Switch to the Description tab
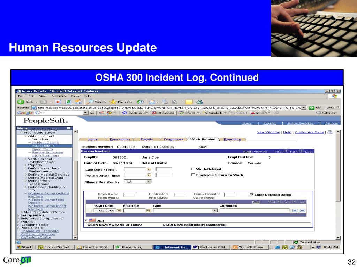The height and width of the screenshot is (267, 357). (120, 139)
